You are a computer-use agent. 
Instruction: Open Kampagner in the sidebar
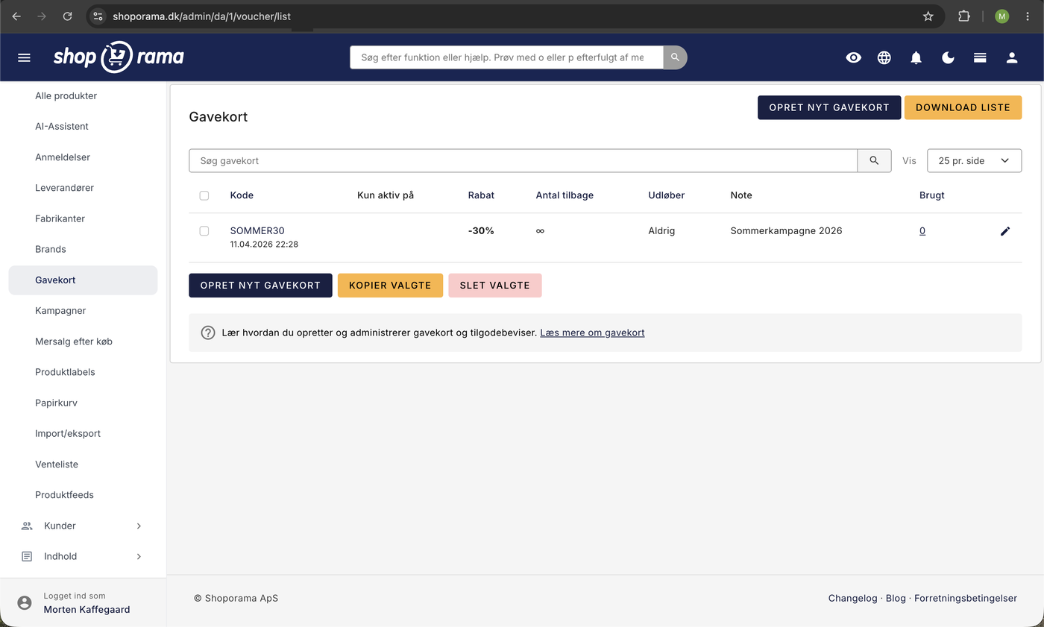click(x=60, y=311)
